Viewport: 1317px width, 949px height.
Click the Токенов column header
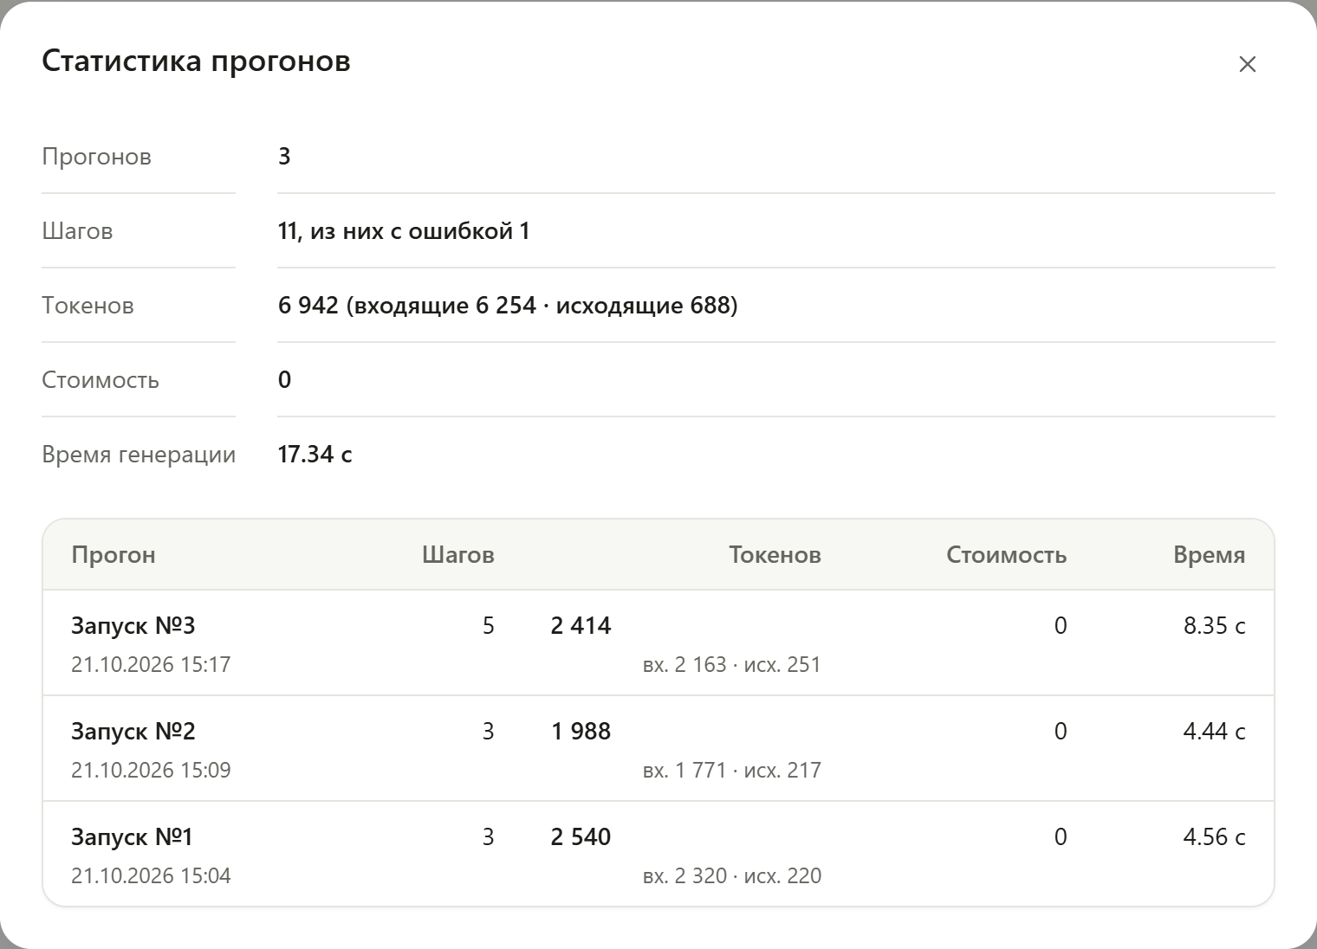click(775, 555)
